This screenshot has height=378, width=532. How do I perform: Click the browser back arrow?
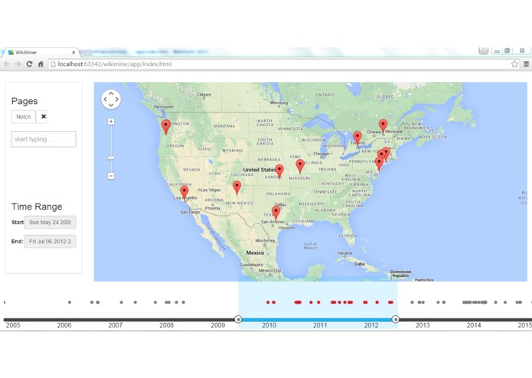coord(7,64)
